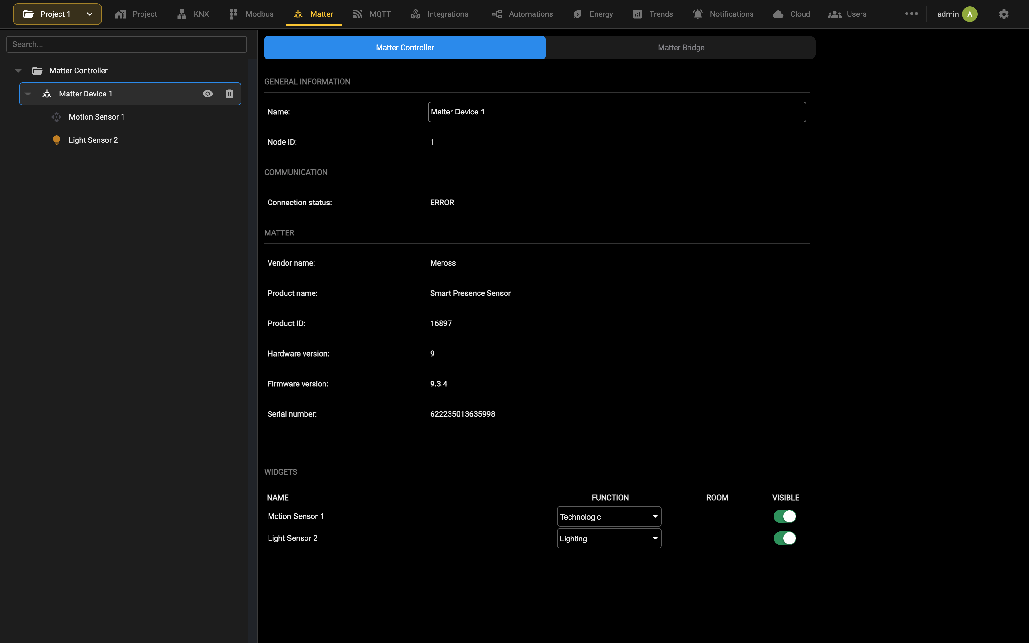
Task: Open the Notifications bell icon
Action: 697,14
